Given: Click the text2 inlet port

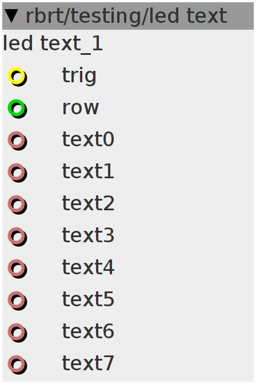Looking at the screenshot, I should [x=17, y=205].
